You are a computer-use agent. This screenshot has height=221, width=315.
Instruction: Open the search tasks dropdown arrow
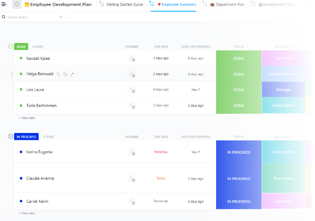[x=61, y=17]
